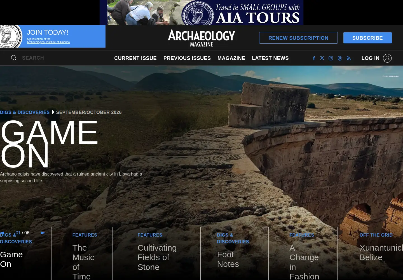Screen dimensions: 403x280
Task: Click the LOG IN link
Action: 370,58
